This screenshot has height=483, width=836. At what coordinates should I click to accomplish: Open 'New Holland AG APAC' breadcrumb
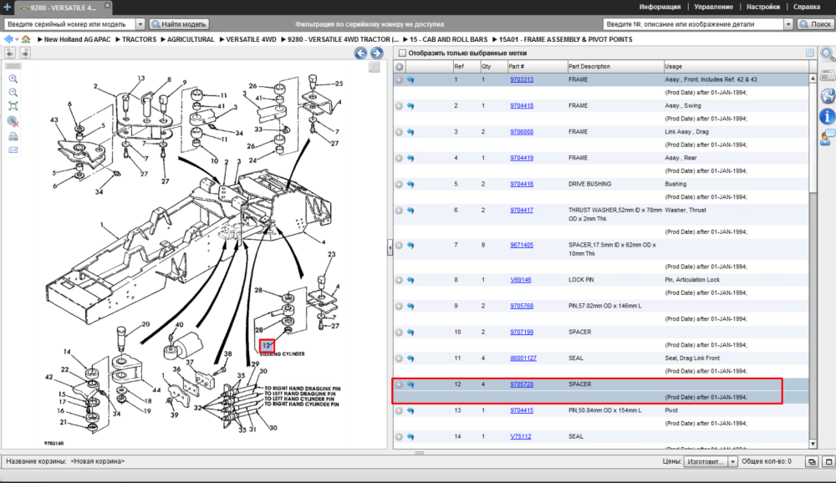coord(77,39)
